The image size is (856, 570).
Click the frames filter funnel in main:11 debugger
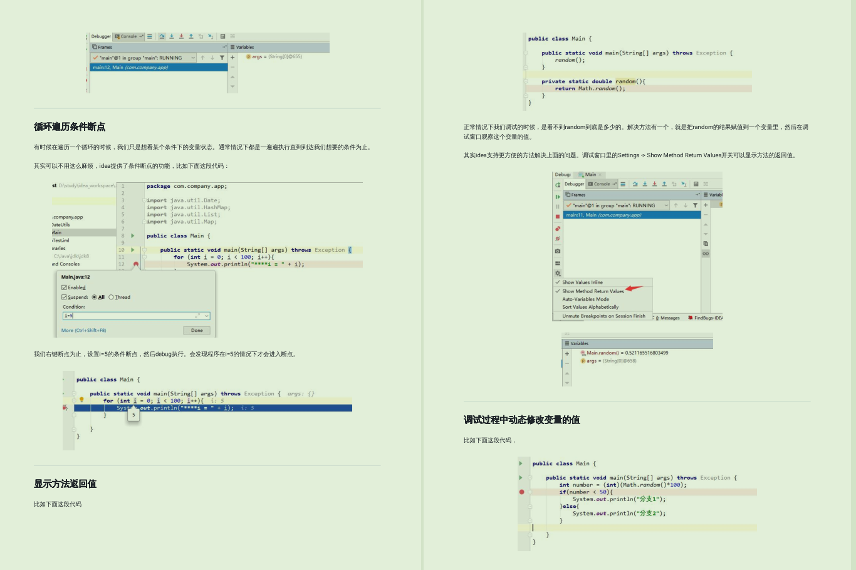coord(695,205)
